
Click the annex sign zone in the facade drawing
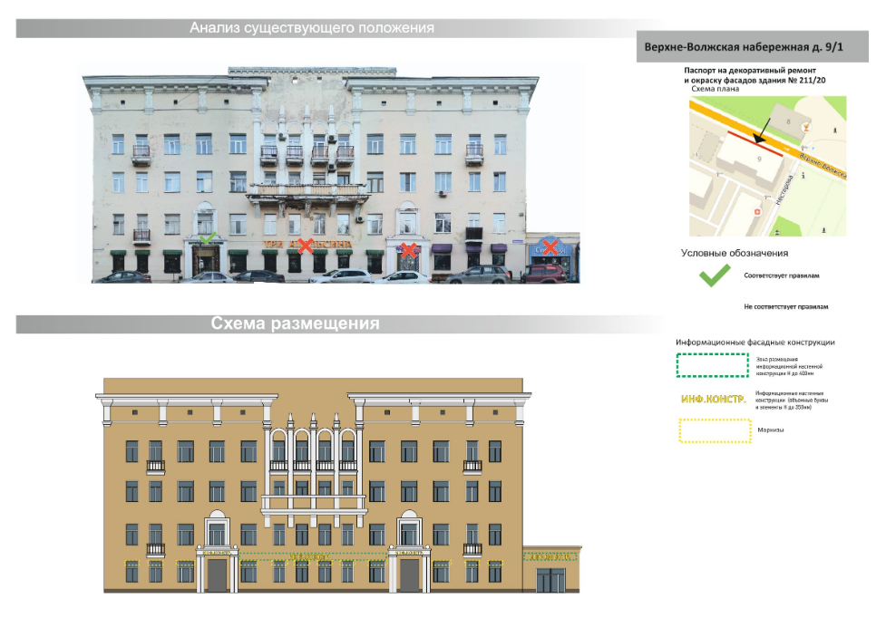point(551,556)
